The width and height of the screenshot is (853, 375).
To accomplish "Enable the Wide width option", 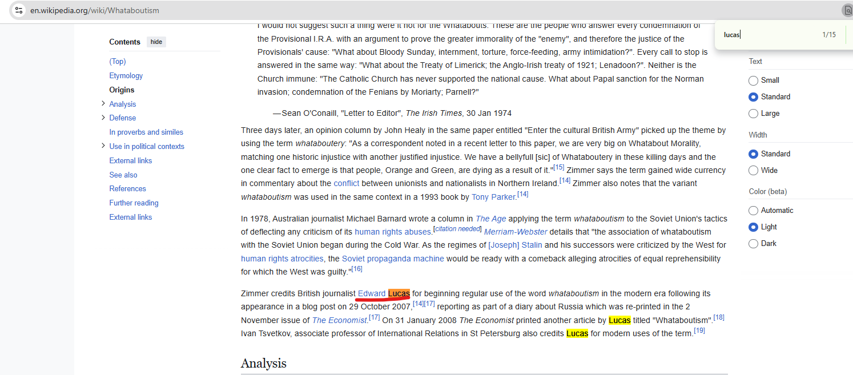I will [753, 171].
